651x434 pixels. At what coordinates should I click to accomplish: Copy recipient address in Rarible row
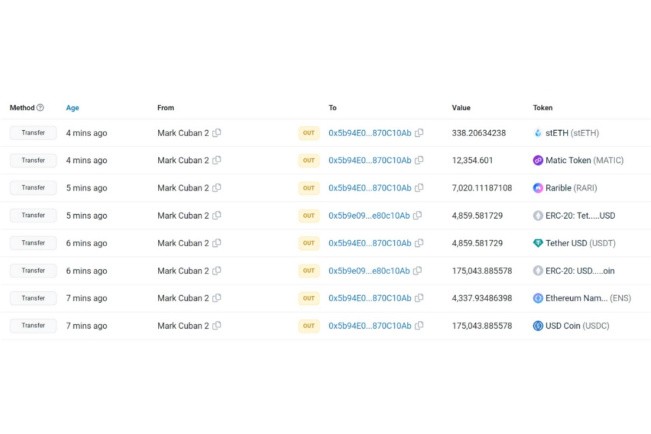419,188
